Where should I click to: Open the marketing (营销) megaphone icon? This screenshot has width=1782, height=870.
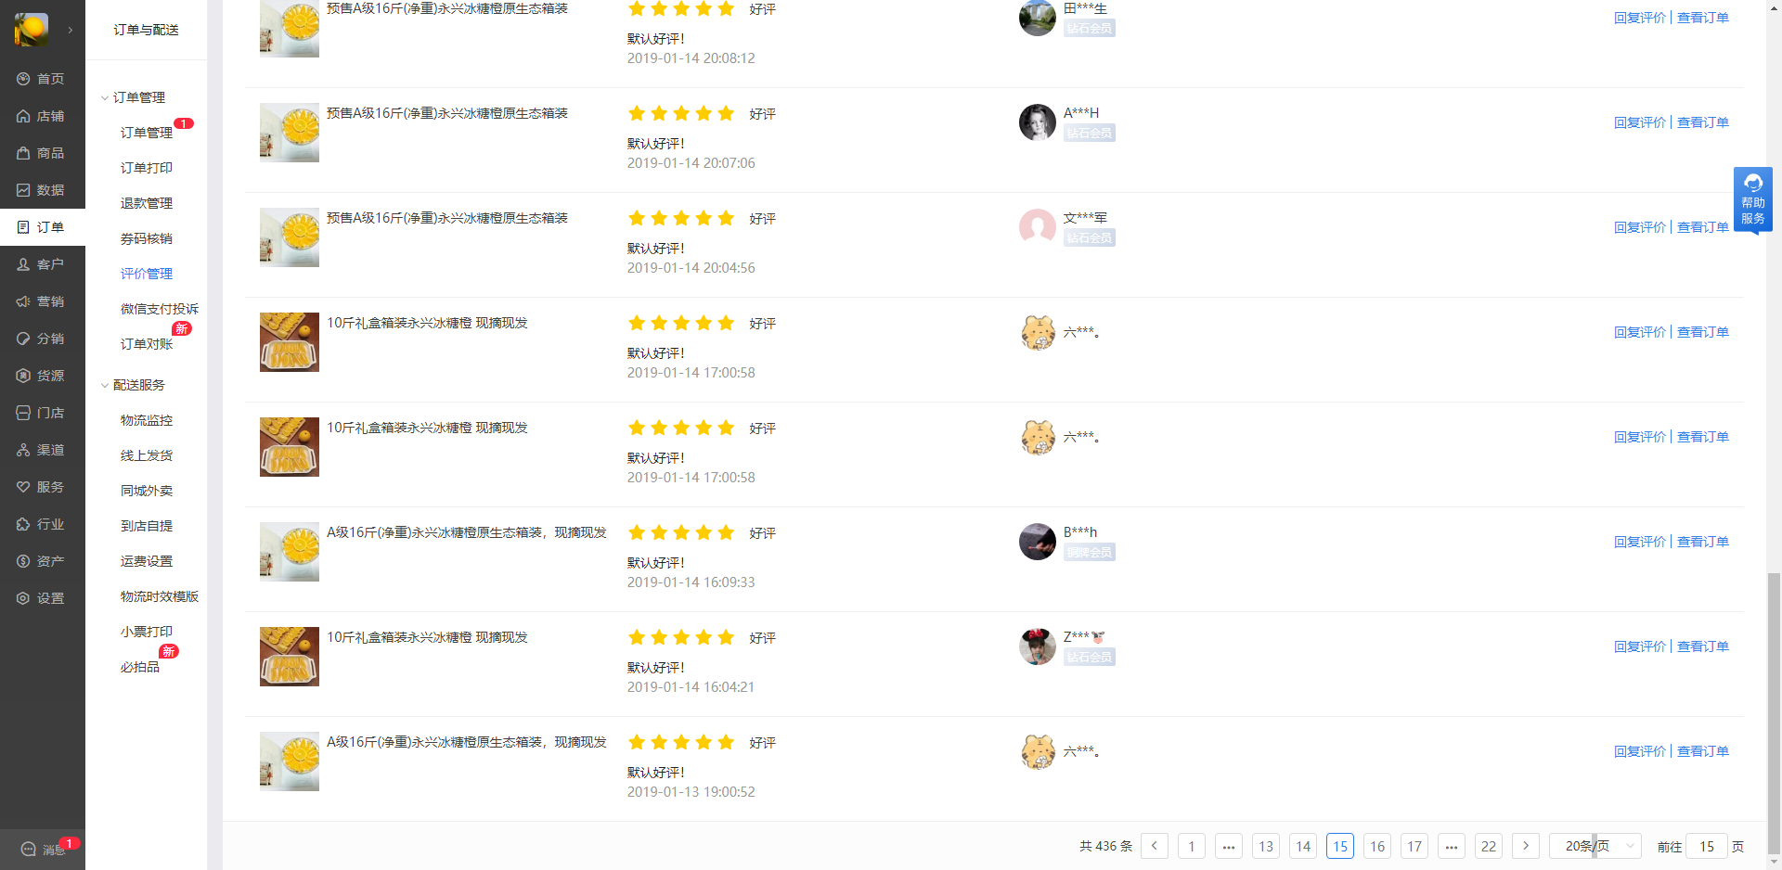[23, 301]
